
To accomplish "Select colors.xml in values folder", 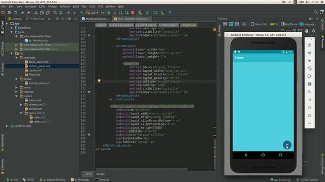I will [x=35, y=100].
